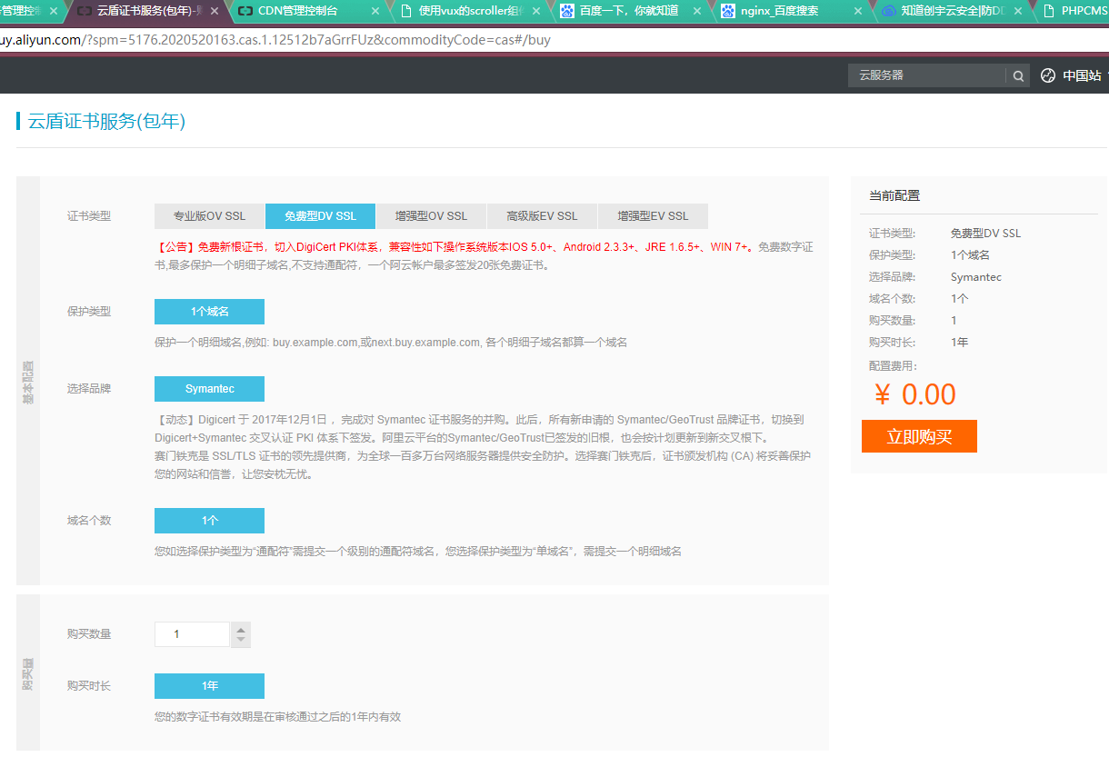Close the 使用vux的scroller组件 browser tab
Image resolution: width=1109 pixels, height=757 pixels.
536,11
